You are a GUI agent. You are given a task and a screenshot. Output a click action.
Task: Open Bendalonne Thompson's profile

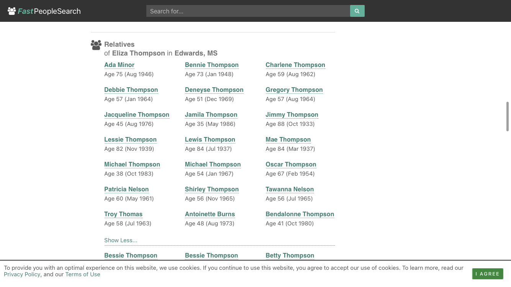pos(300,214)
